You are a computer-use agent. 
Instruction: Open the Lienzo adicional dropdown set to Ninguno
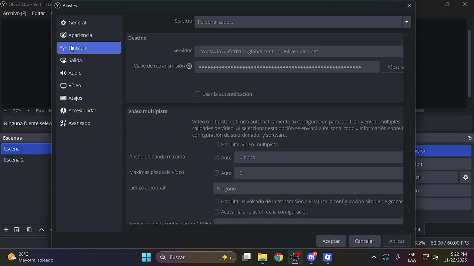click(308, 188)
